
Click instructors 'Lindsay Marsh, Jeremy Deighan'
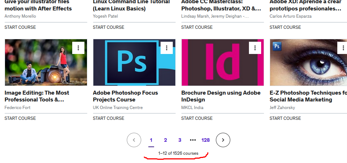click(x=215, y=16)
